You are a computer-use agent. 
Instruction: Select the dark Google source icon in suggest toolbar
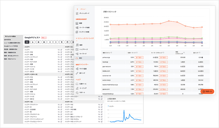tap(27, 42)
